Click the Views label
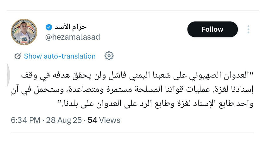The height and width of the screenshot is (150, 266). click(110, 120)
